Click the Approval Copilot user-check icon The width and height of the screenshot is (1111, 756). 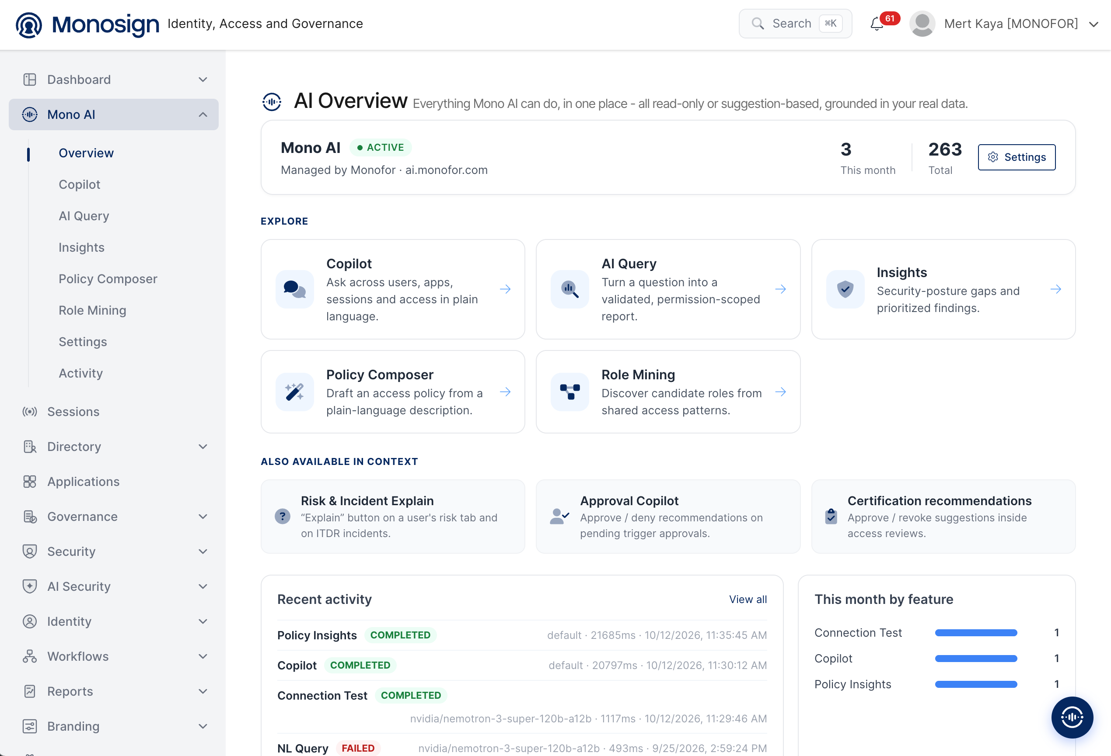point(559,516)
